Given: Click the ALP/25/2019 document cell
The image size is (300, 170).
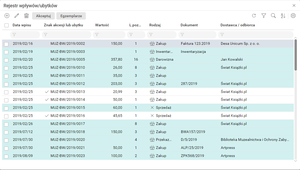Looking at the screenshot, I should pos(192,148).
